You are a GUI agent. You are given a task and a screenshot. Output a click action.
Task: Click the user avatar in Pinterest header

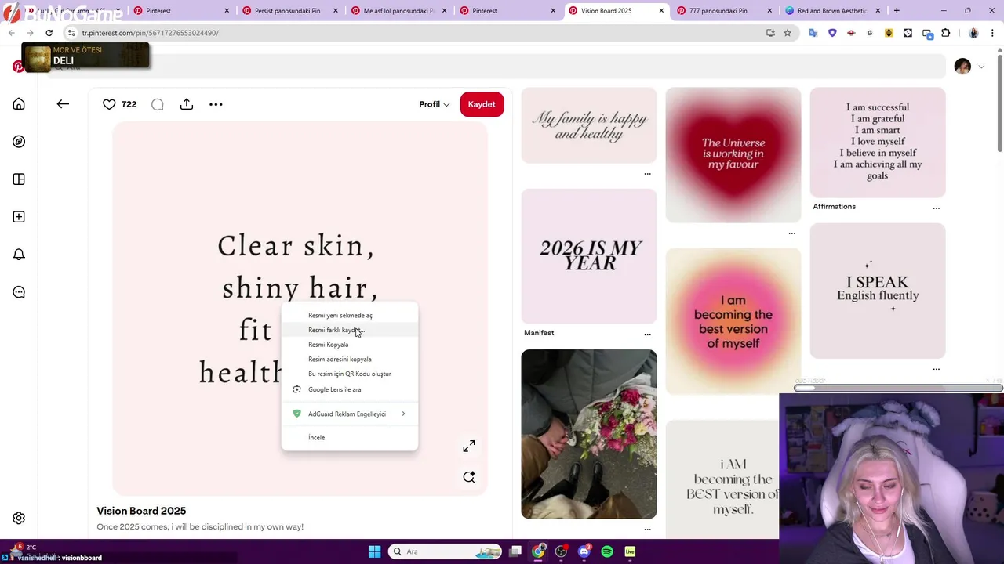coord(962,67)
